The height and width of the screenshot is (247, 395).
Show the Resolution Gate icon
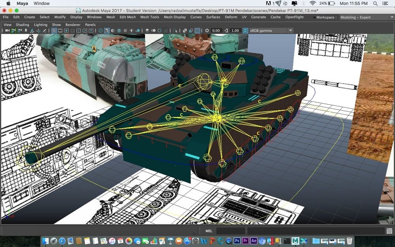[x=67, y=30]
